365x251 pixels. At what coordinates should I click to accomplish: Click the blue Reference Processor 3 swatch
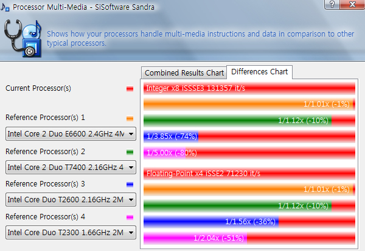pos(130,185)
